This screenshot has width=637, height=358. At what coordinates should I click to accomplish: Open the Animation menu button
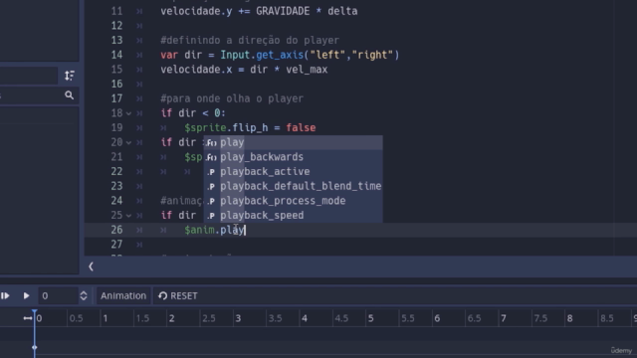pyautogui.click(x=123, y=296)
